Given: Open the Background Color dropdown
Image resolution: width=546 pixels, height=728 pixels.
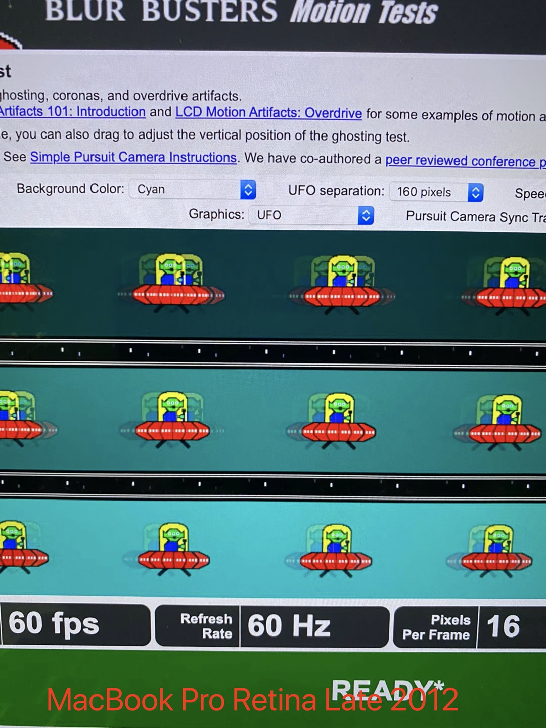Looking at the screenshot, I should pyautogui.click(x=192, y=190).
